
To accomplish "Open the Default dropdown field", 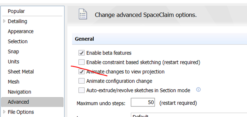I will pos(189,115).
